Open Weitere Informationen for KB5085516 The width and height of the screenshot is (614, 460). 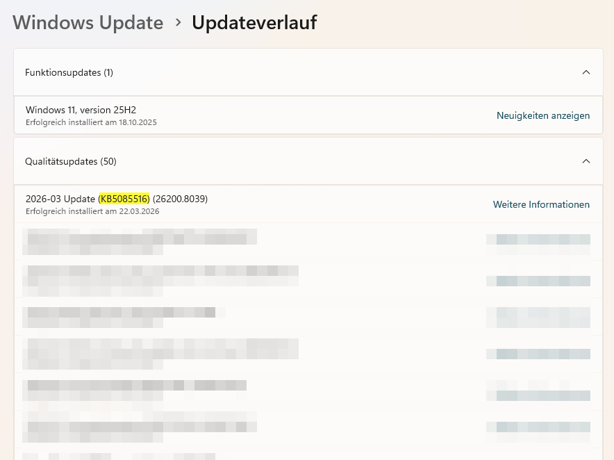point(541,204)
